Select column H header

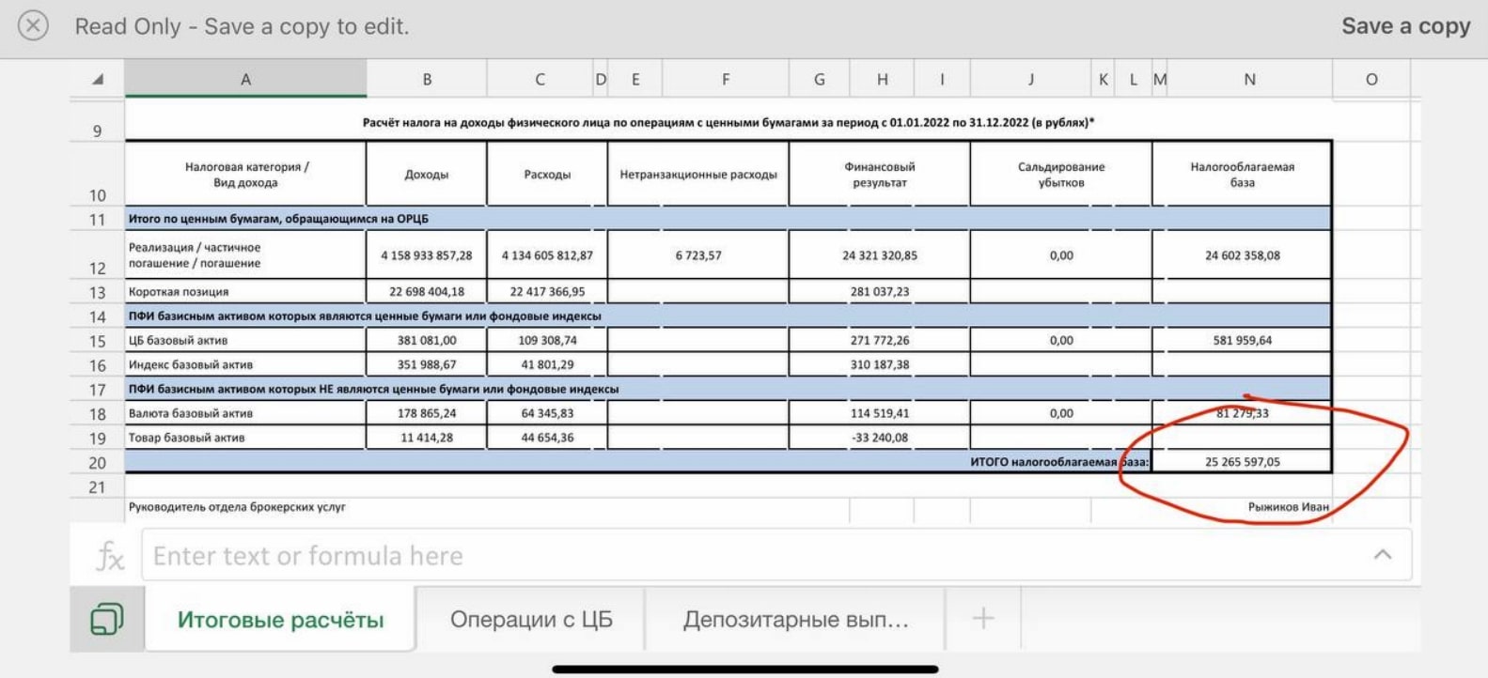[x=882, y=80]
